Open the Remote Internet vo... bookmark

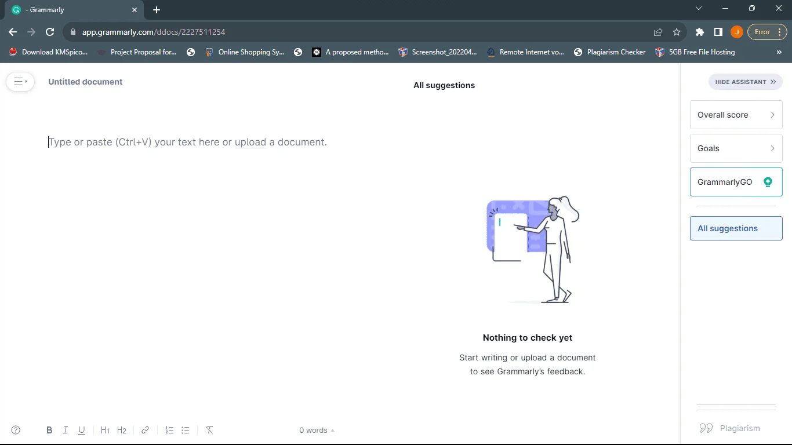click(525, 52)
